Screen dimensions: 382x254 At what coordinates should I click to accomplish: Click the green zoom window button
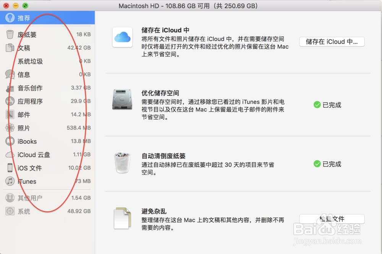click(25, 6)
